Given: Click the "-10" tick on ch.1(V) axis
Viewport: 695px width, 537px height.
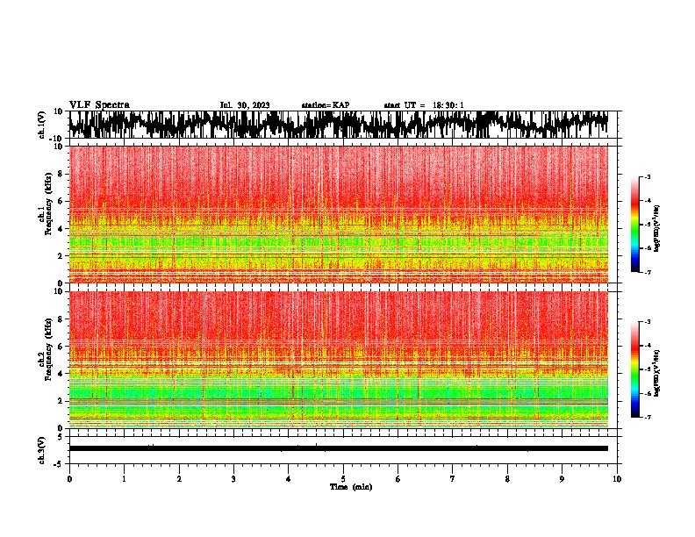Looking at the screenshot, I should pyautogui.click(x=57, y=139).
